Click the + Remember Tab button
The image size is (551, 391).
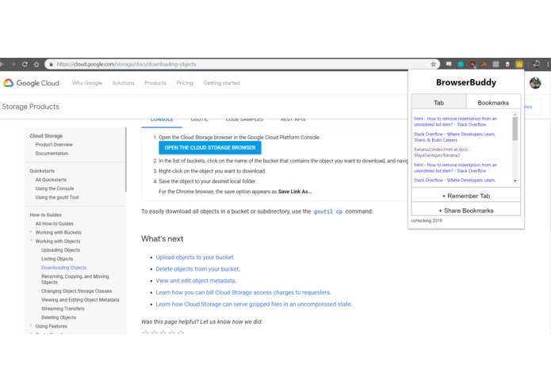(466, 195)
